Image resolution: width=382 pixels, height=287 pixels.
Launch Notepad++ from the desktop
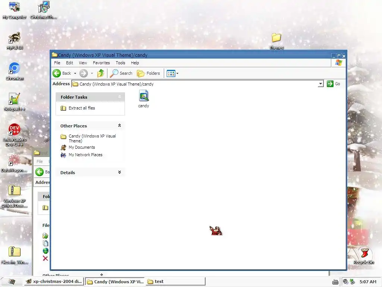click(x=15, y=102)
